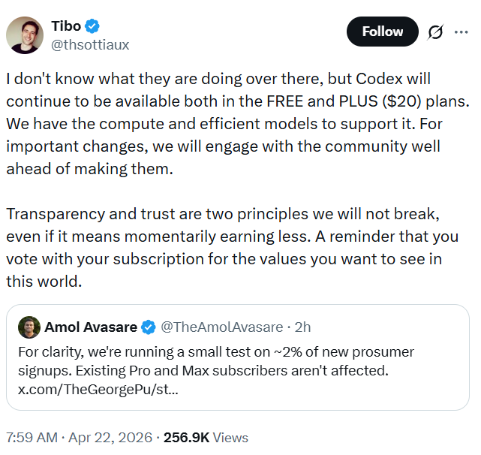The height and width of the screenshot is (455, 481).
Task: Click the Tibo display name
Action: tap(66, 26)
